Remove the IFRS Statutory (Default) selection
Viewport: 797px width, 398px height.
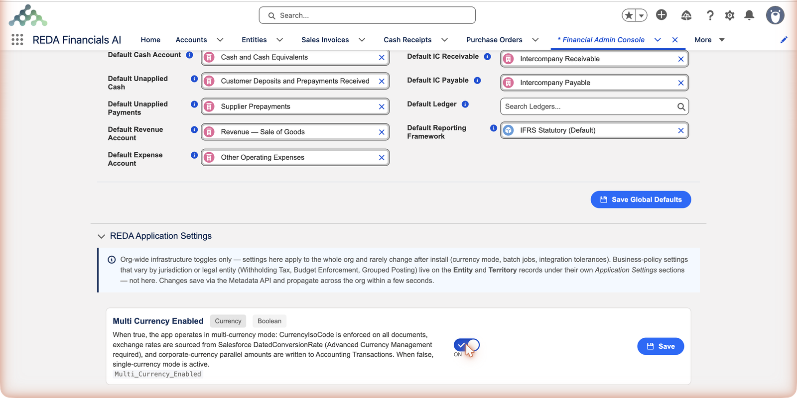[681, 130]
